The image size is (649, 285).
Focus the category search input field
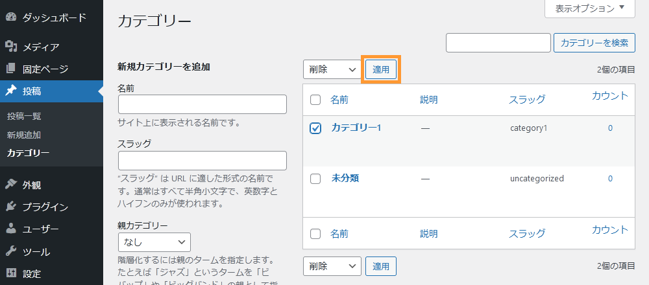tap(498, 43)
